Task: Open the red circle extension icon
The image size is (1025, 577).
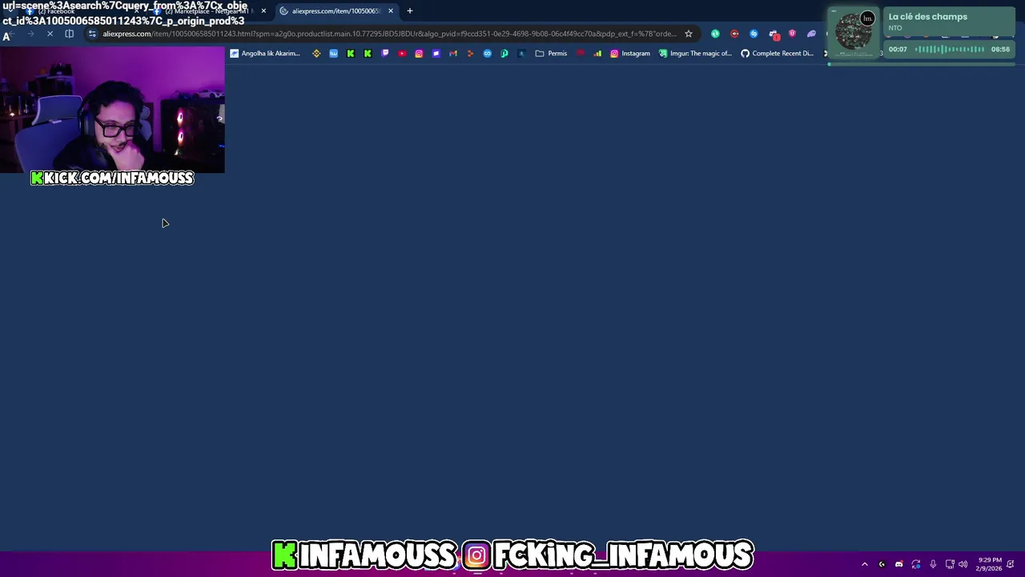Action: 734,34
